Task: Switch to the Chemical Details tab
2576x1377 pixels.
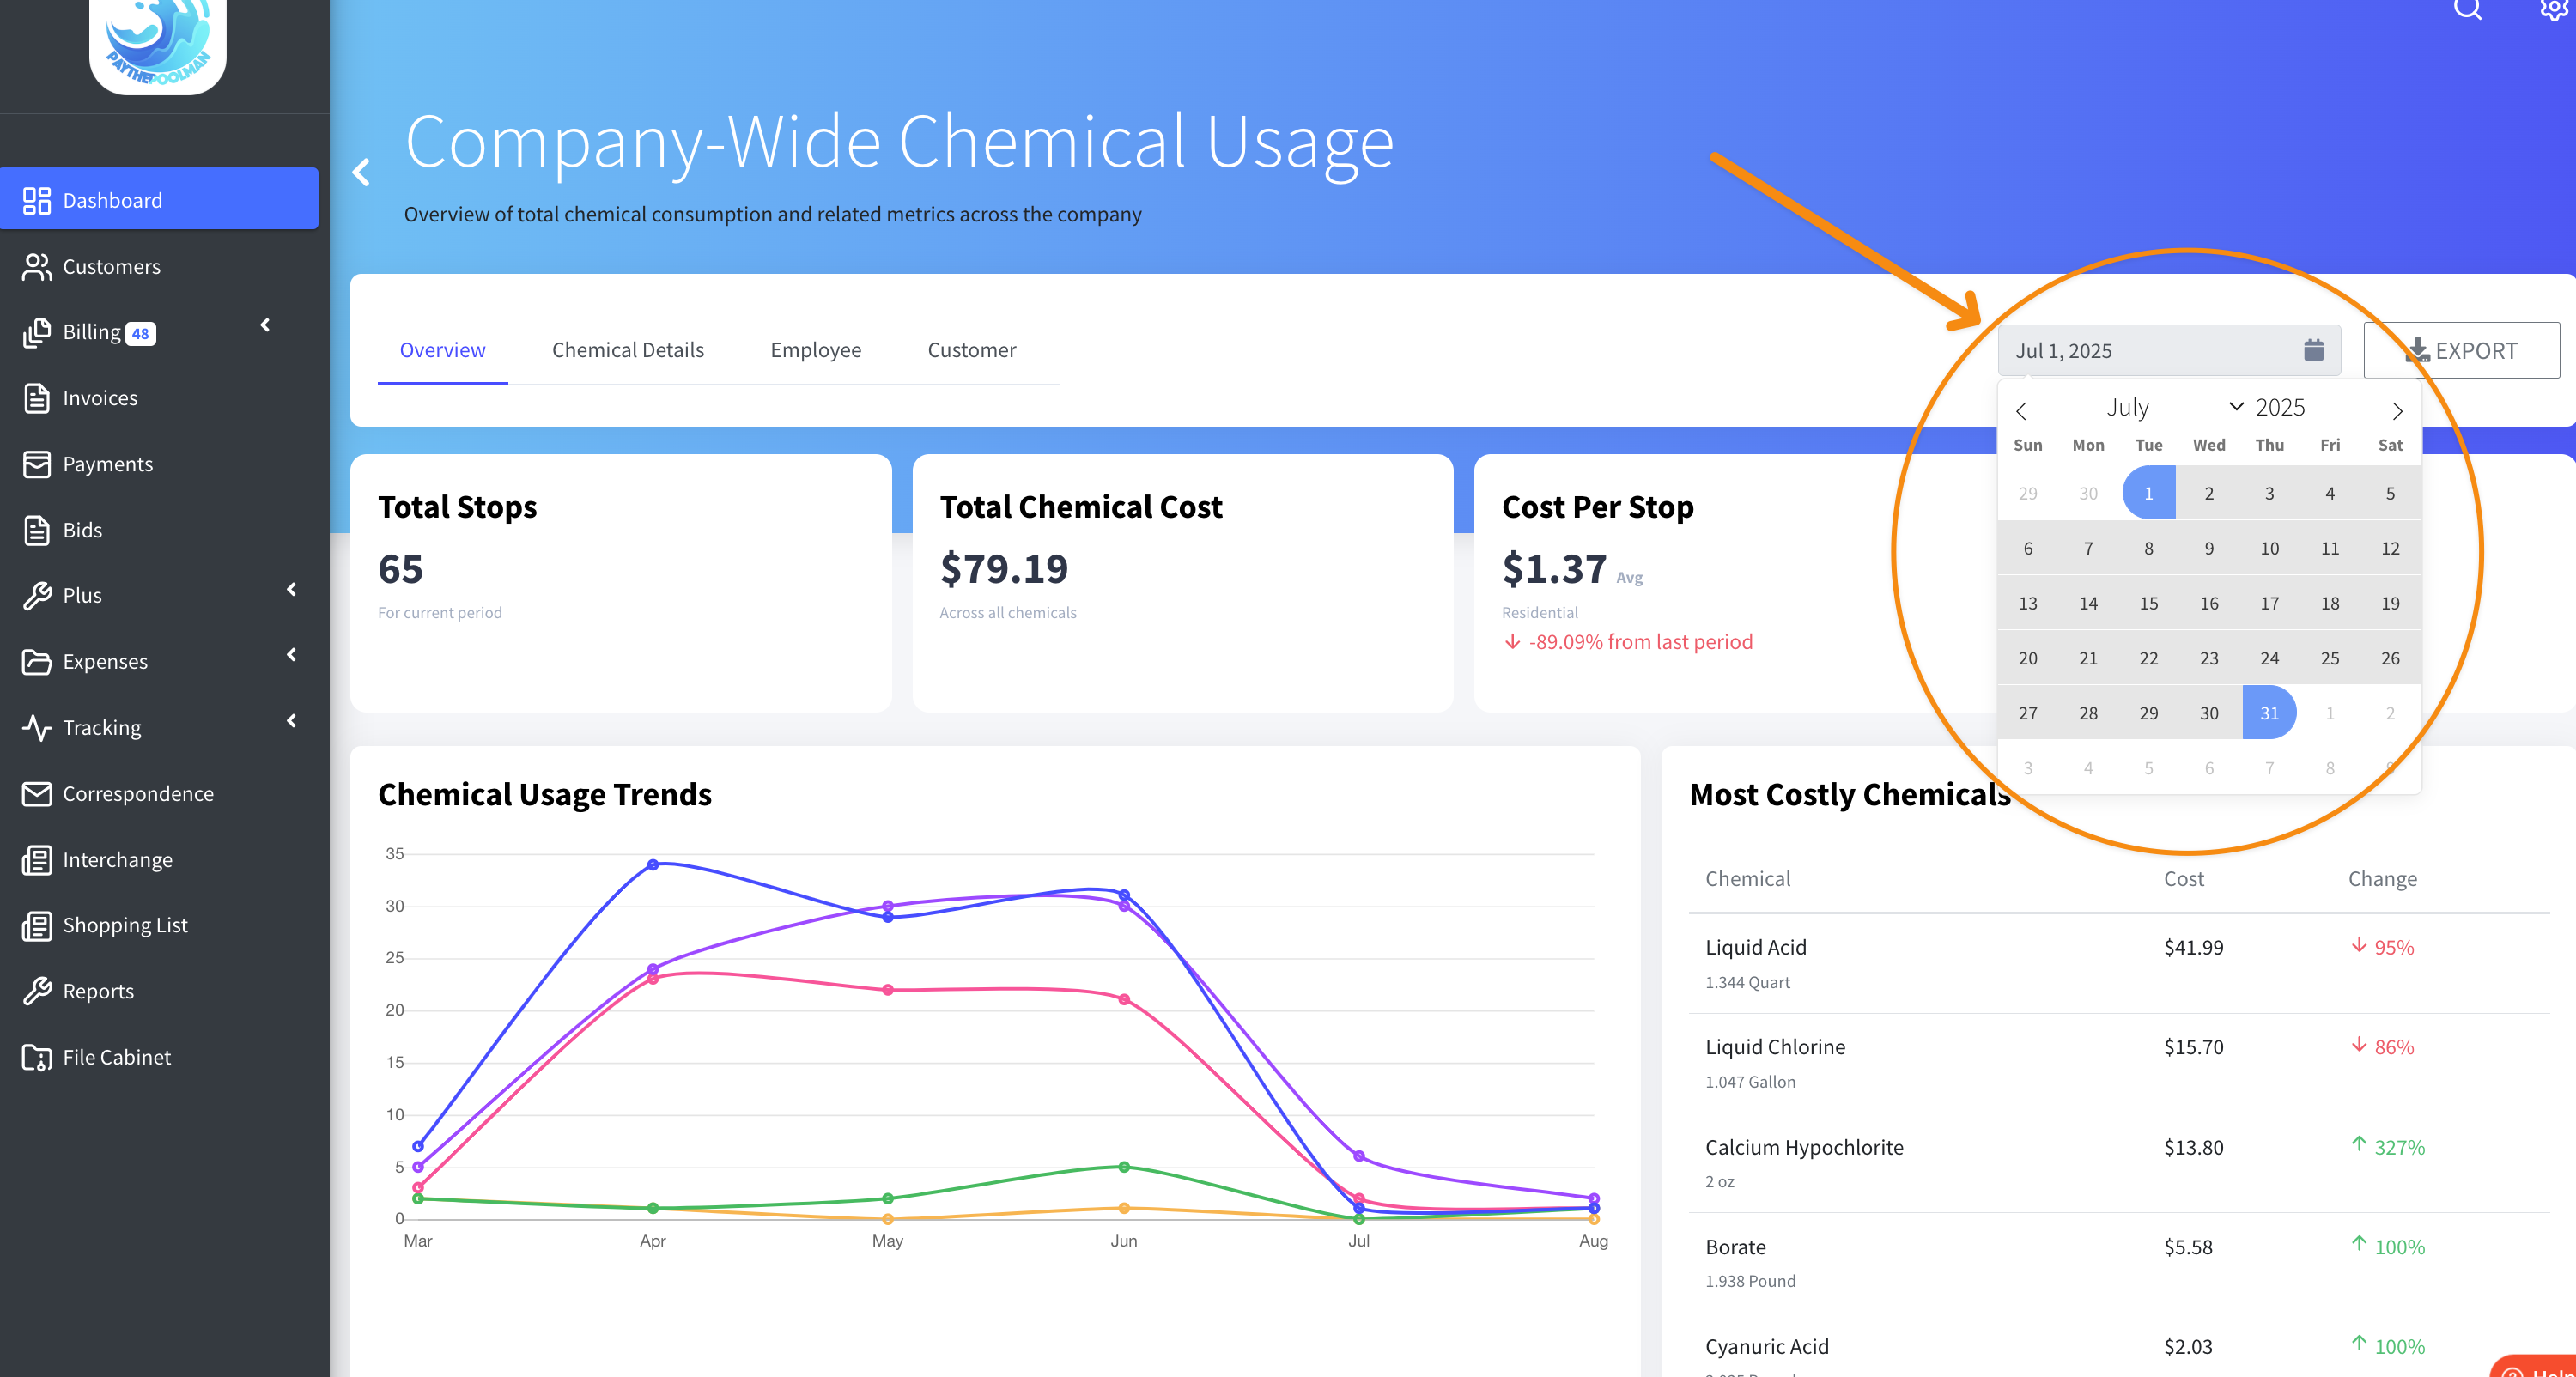Action: pos(627,350)
